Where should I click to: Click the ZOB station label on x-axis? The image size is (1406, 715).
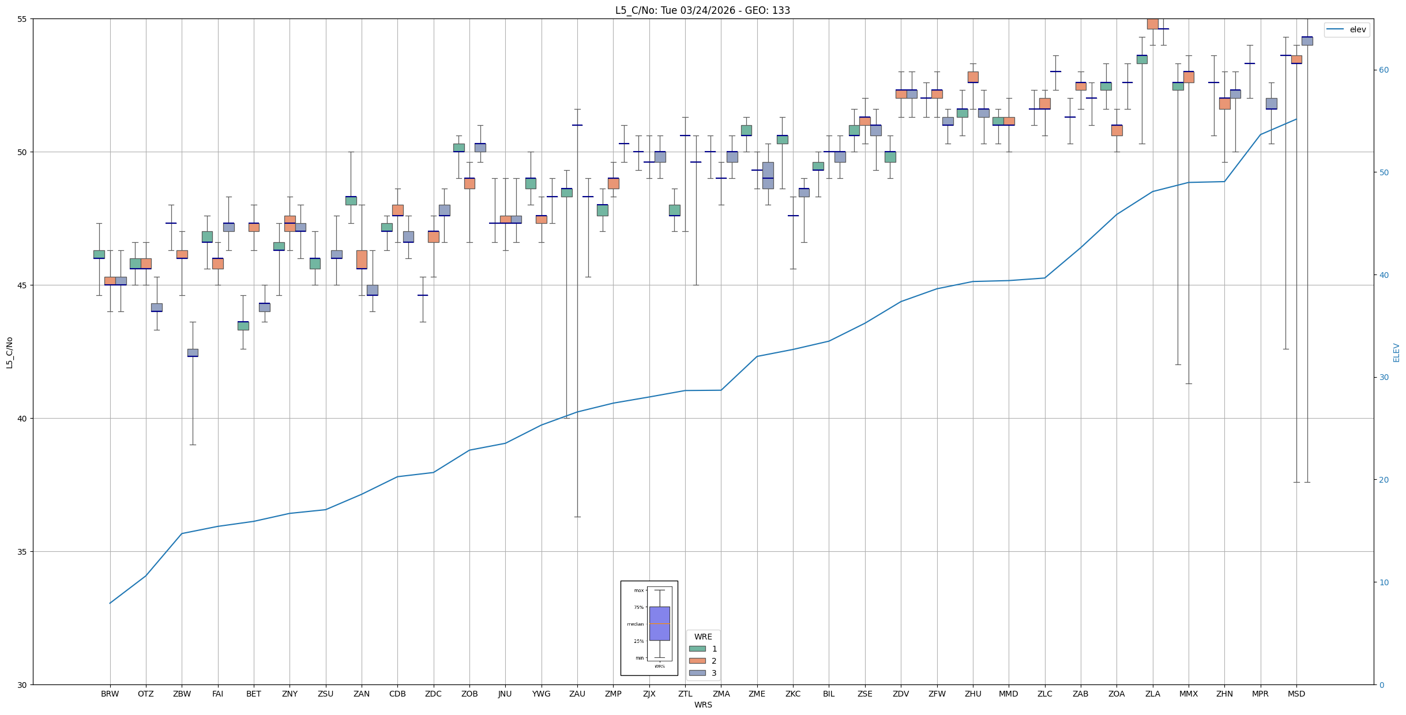click(x=469, y=694)
